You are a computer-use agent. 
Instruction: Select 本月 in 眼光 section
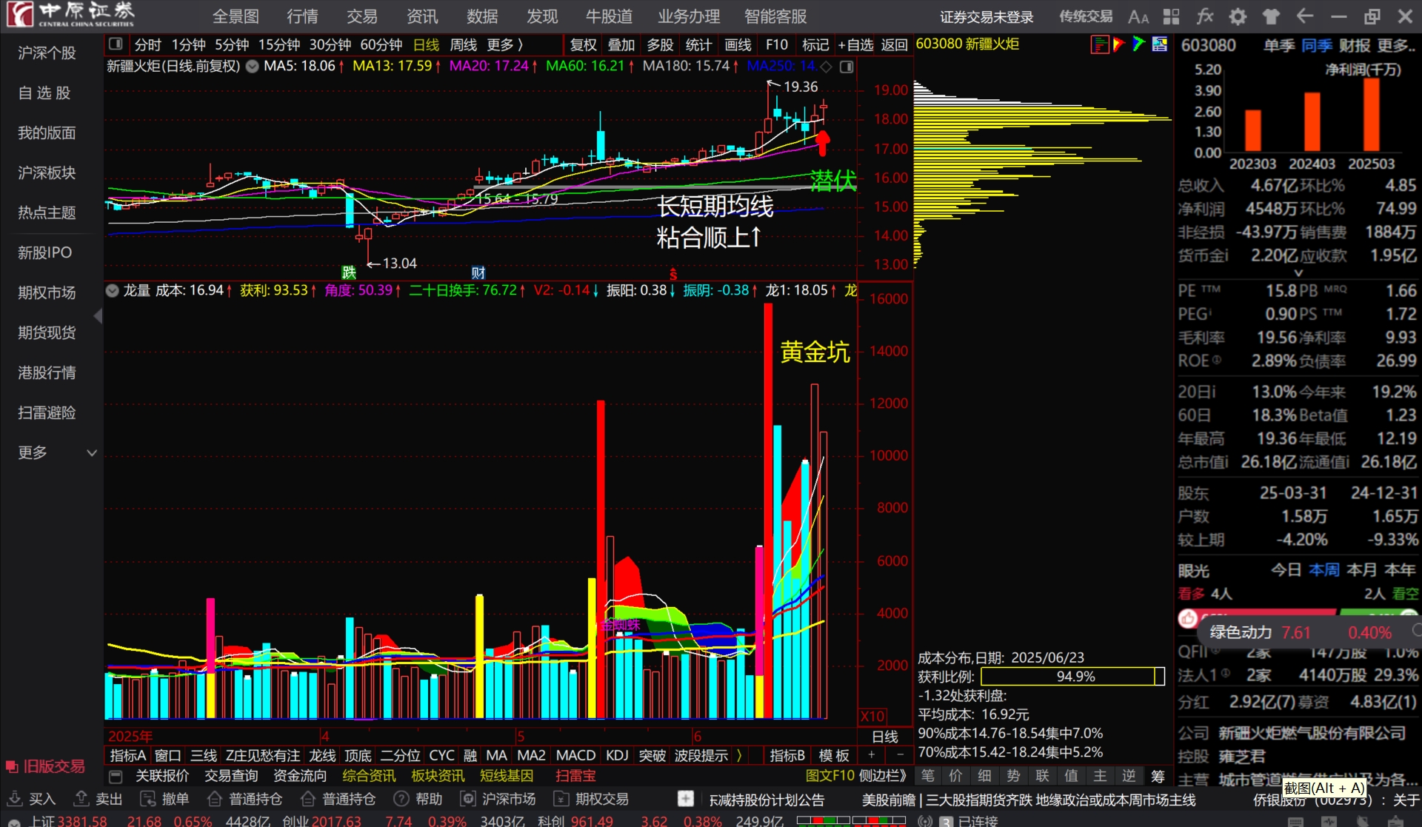1361,569
